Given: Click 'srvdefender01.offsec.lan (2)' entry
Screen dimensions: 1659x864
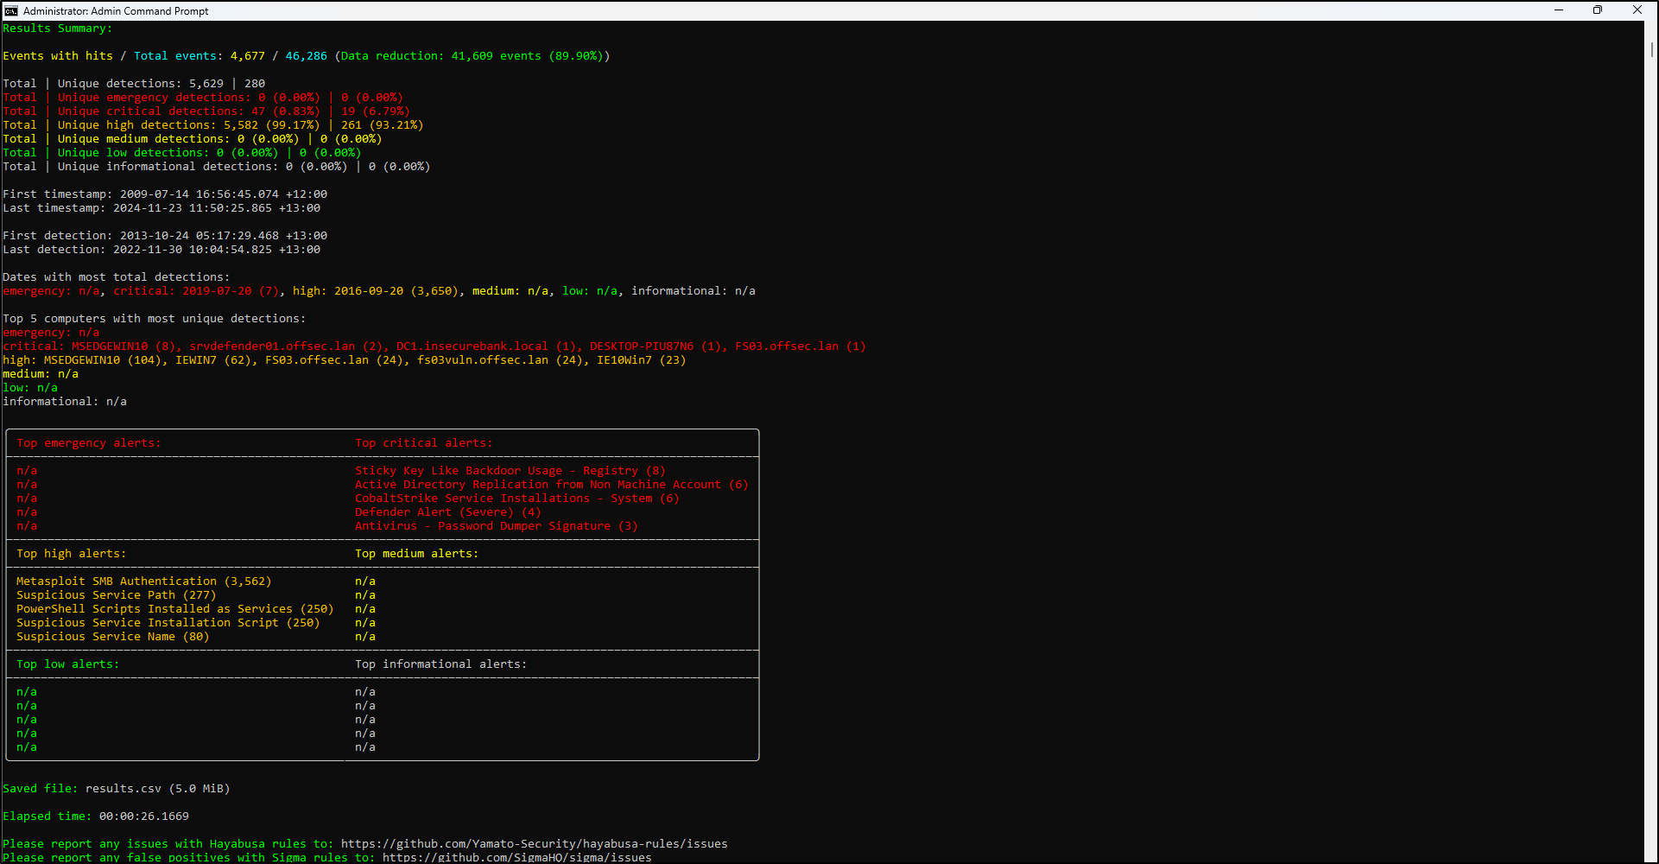Looking at the screenshot, I should click(286, 346).
